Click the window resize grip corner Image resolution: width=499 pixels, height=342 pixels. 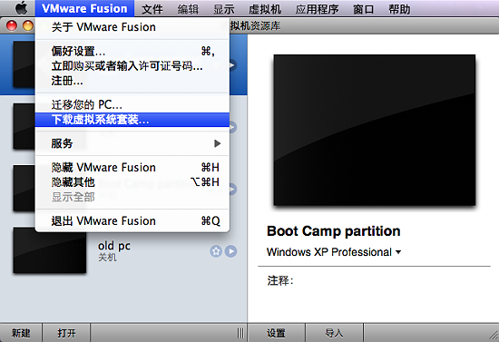tap(494, 336)
